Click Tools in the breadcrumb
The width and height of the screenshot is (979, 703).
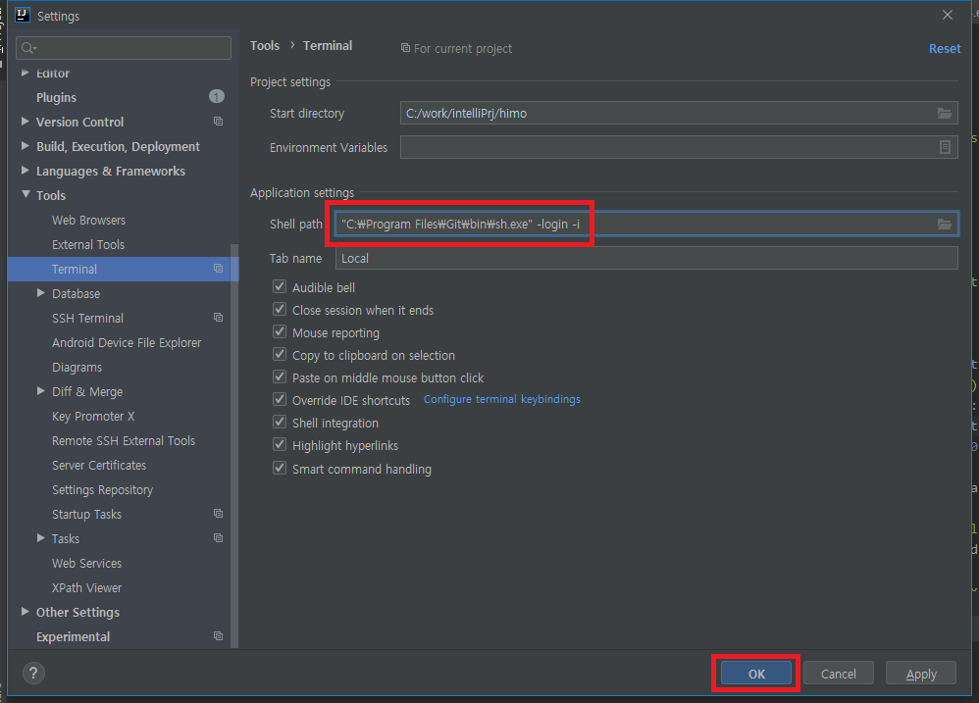click(265, 45)
